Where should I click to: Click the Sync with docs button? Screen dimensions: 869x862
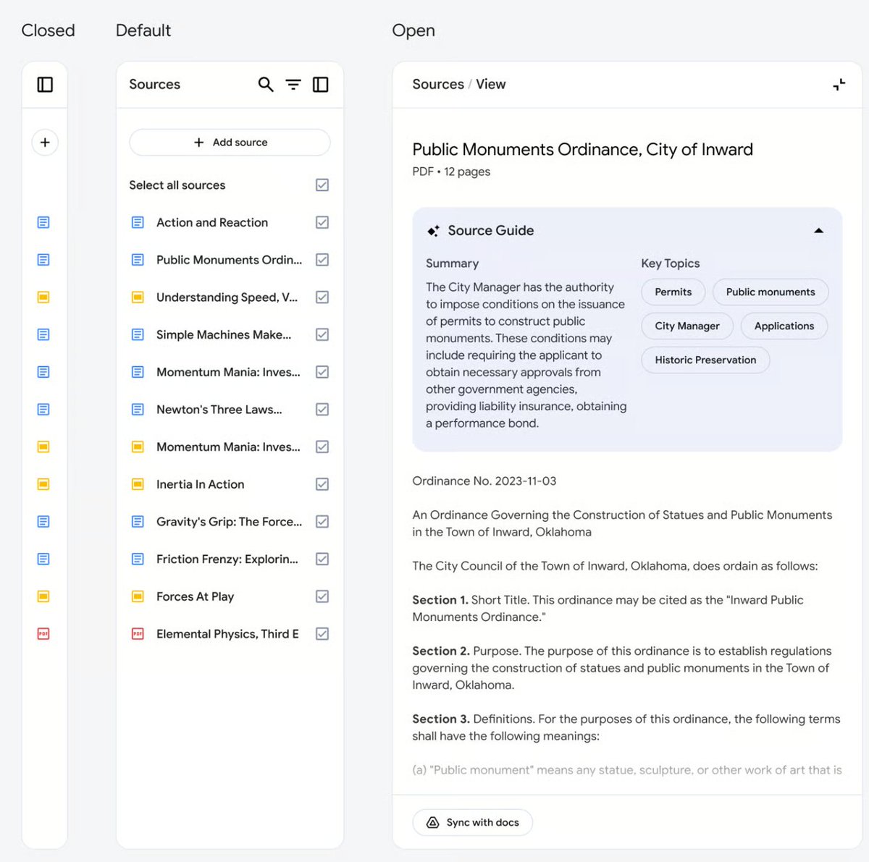[472, 822]
